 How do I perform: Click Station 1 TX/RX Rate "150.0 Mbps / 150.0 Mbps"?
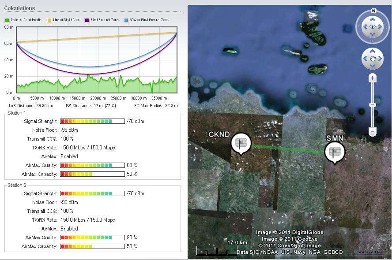tap(88, 148)
